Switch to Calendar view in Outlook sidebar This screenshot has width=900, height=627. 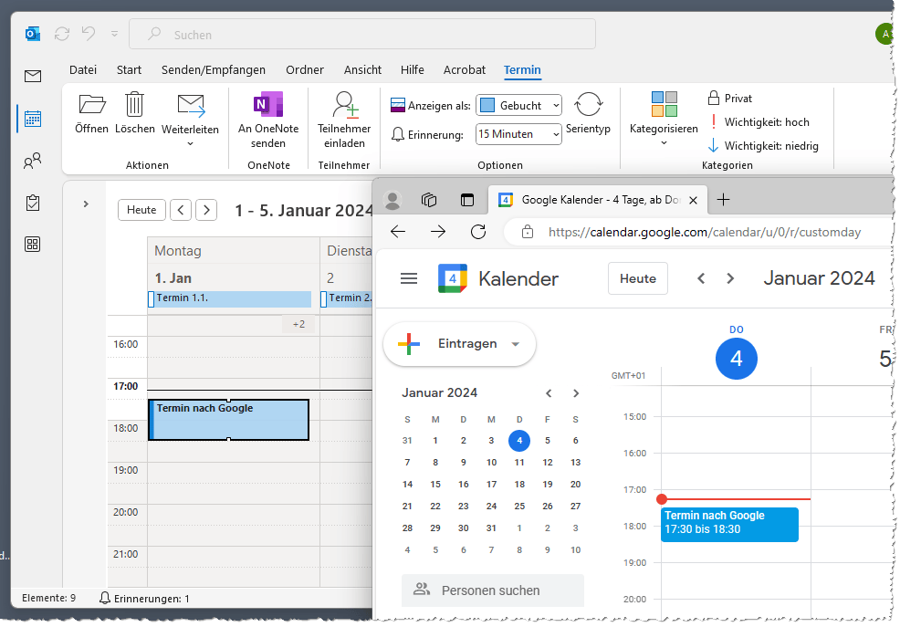click(x=33, y=119)
